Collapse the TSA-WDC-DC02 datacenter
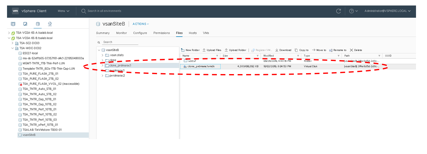 [13, 48]
